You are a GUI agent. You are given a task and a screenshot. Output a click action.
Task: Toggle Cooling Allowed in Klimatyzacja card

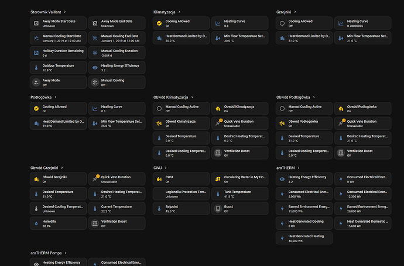tap(159, 23)
